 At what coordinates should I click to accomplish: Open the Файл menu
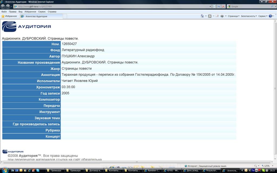pos(4,12)
